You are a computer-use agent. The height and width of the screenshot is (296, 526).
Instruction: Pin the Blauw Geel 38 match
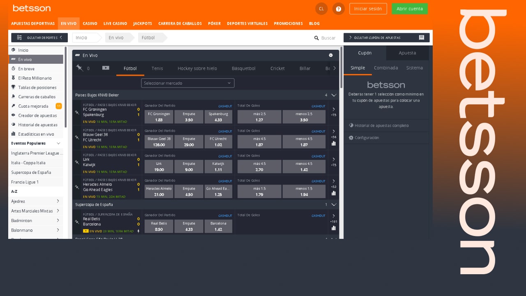point(77,137)
